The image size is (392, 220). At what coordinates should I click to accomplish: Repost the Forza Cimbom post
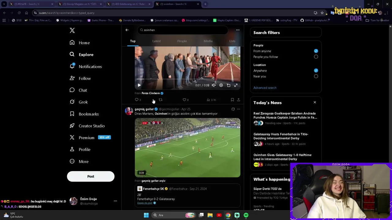160,100
